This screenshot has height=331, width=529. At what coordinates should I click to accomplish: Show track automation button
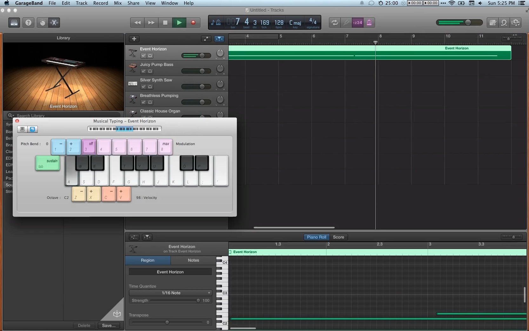(206, 39)
